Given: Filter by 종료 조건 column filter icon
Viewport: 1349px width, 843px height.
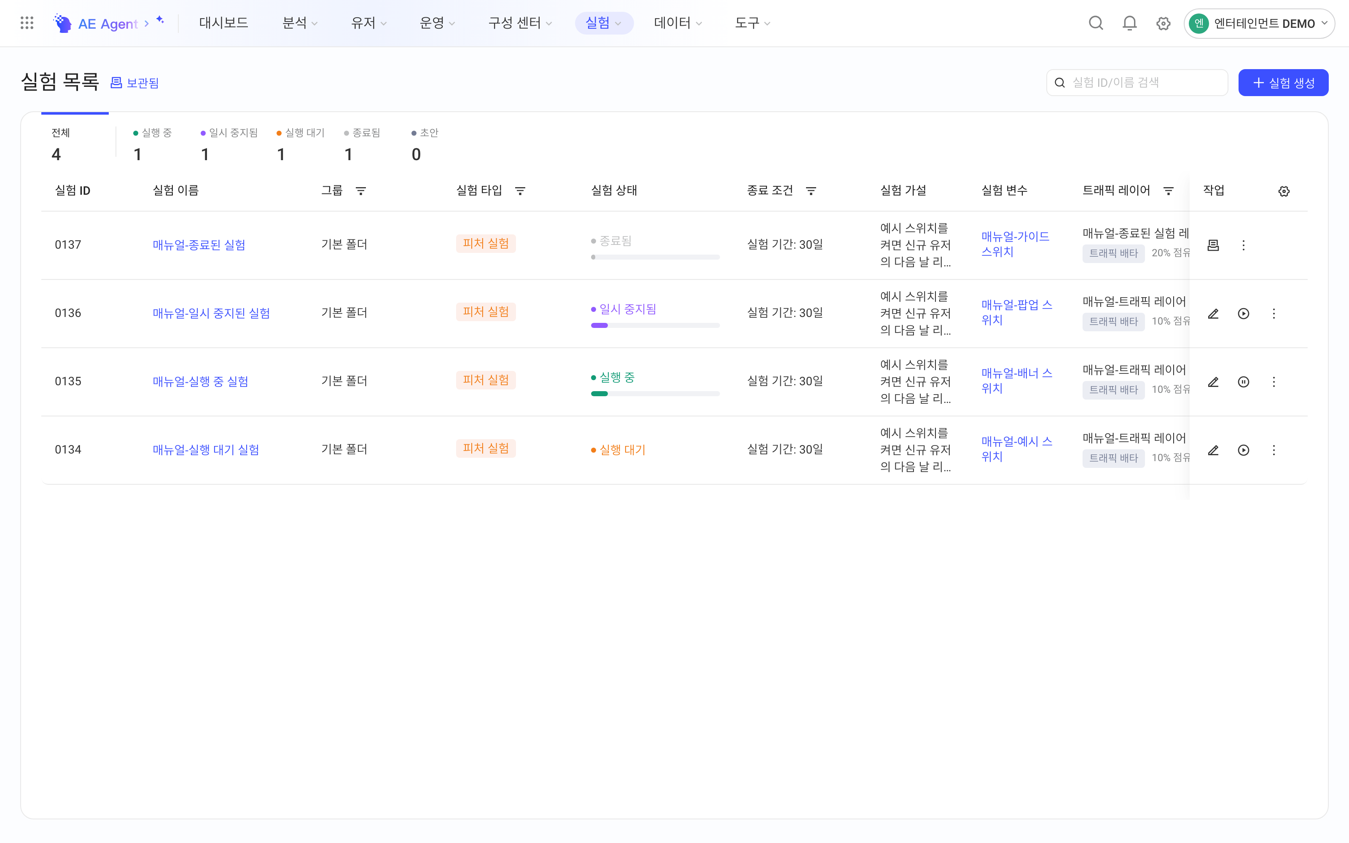Looking at the screenshot, I should (x=811, y=191).
